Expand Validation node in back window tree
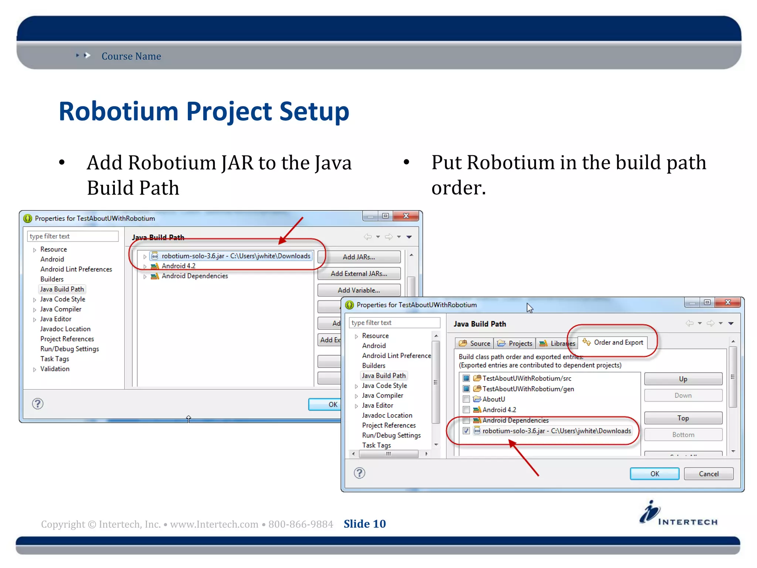The image size is (757, 568). pos(34,369)
